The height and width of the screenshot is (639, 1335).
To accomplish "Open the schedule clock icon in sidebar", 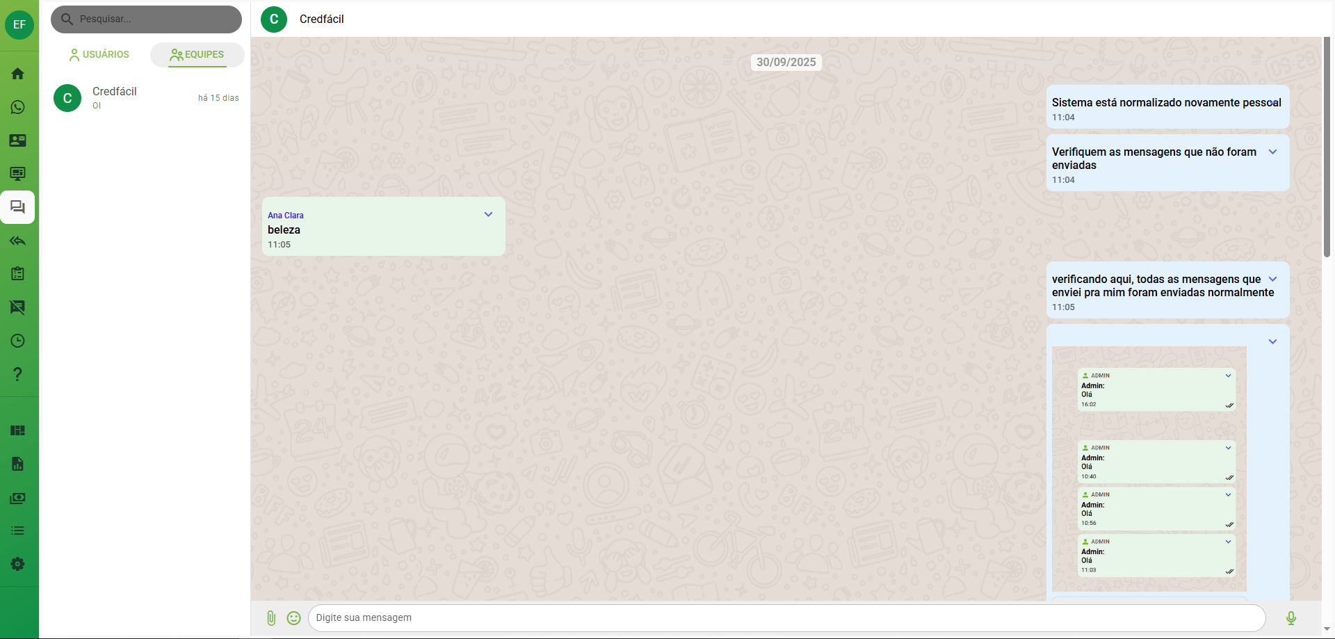I will pos(17,341).
